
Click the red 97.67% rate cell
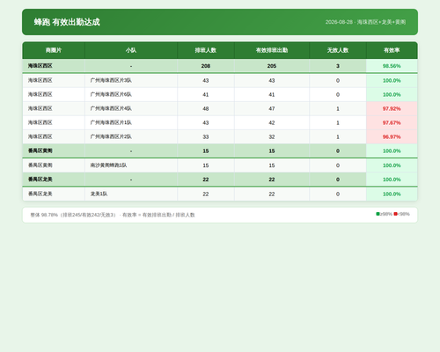pyautogui.click(x=392, y=122)
